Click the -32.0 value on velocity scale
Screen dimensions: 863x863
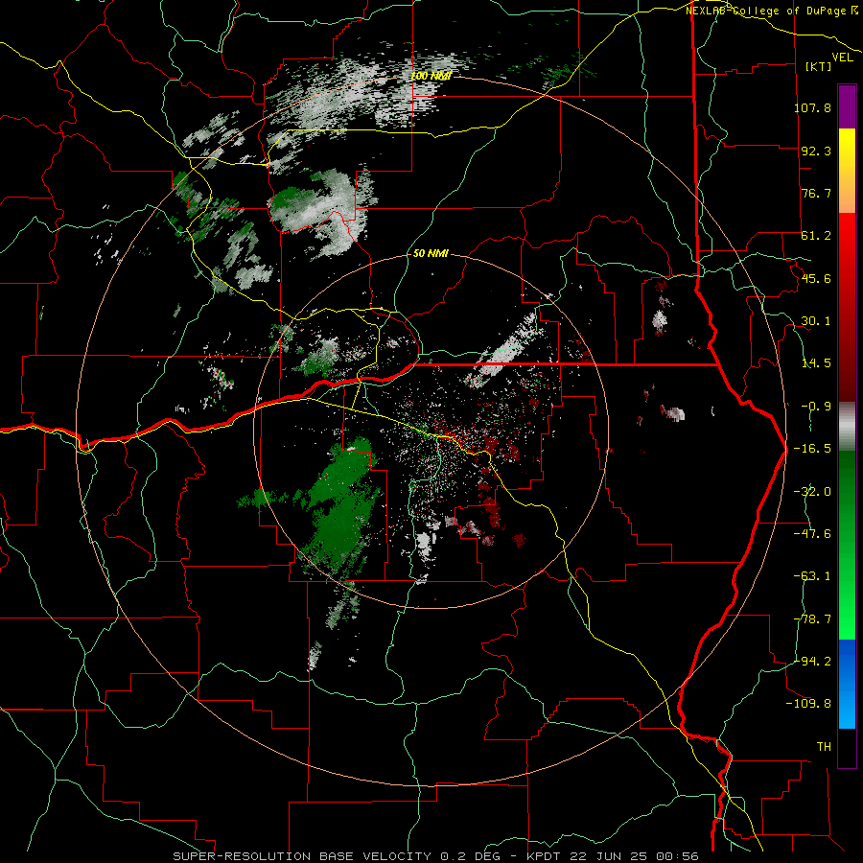[812, 492]
